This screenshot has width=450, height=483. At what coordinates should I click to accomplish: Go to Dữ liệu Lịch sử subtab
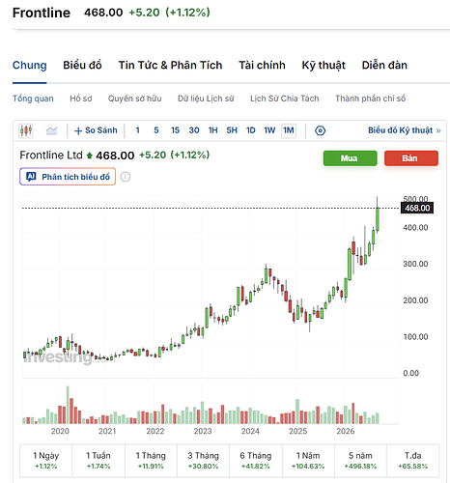click(206, 99)
